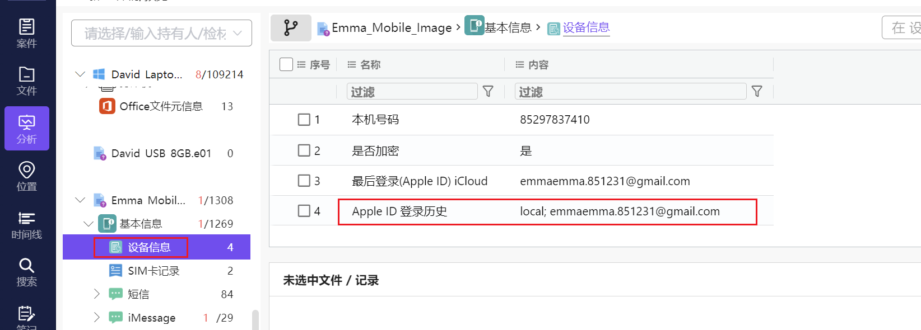Open the 搜索 (Search) sidebar icon
This screenshot has width=921, height=330.
click(26, 272)
